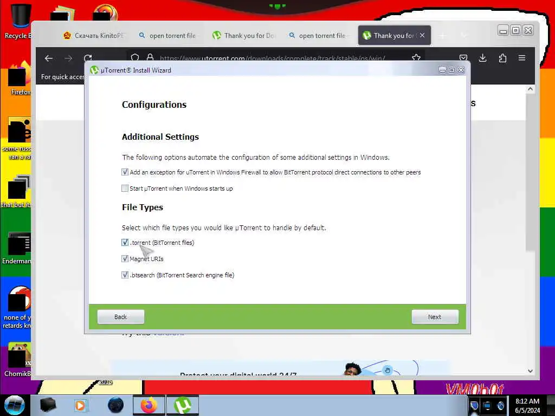Click the Next button in the wizard
The image size is (555, 416).
(435, 317)
